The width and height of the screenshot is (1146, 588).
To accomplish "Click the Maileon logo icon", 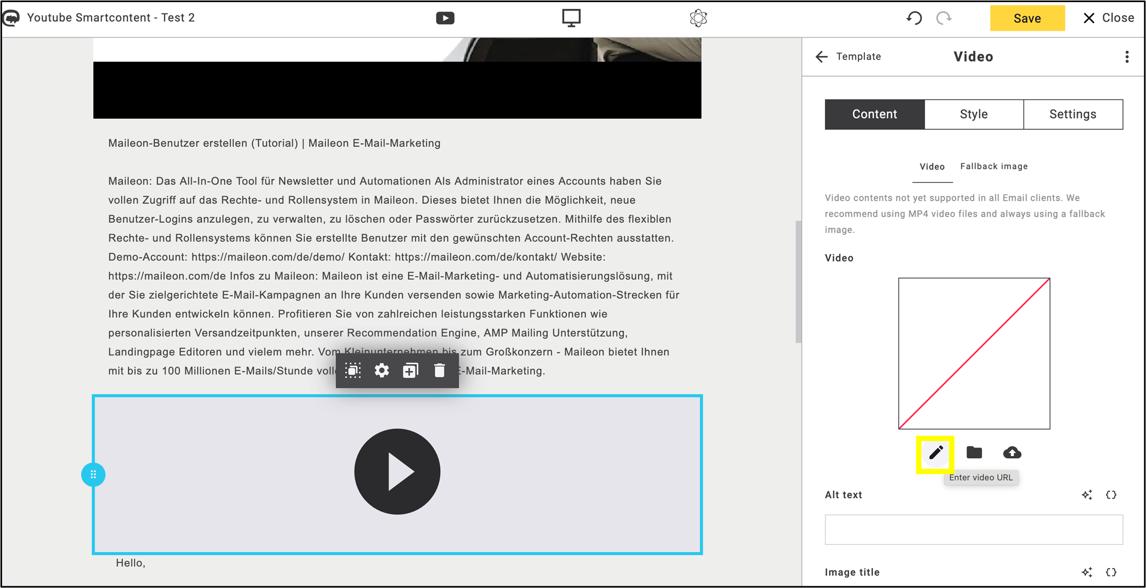I will [11, 18].
